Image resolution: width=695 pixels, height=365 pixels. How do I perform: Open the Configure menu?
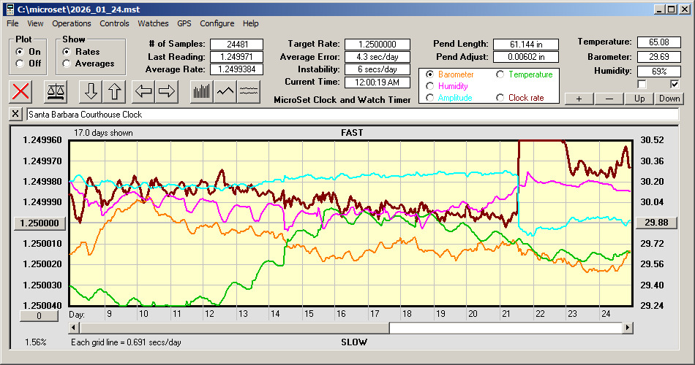coord(217,23)
